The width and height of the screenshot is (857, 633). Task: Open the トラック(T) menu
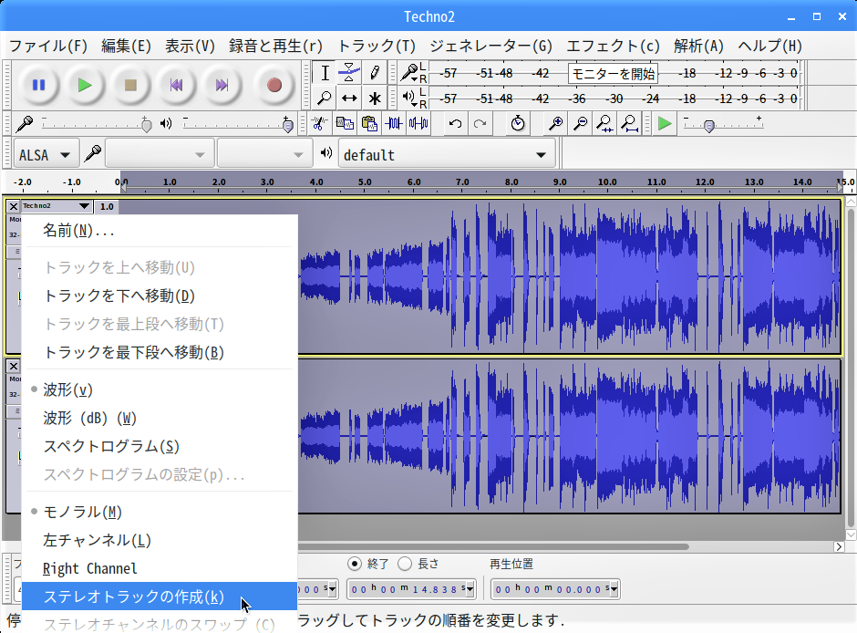click(x=377, y=46)
